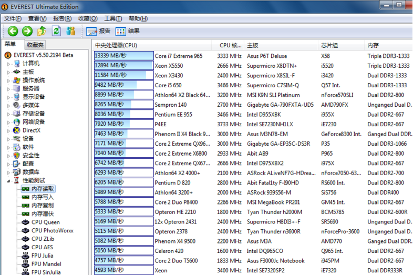Select the CPU Queen benchmark icon
413x275 pixels.
(26, 222)
